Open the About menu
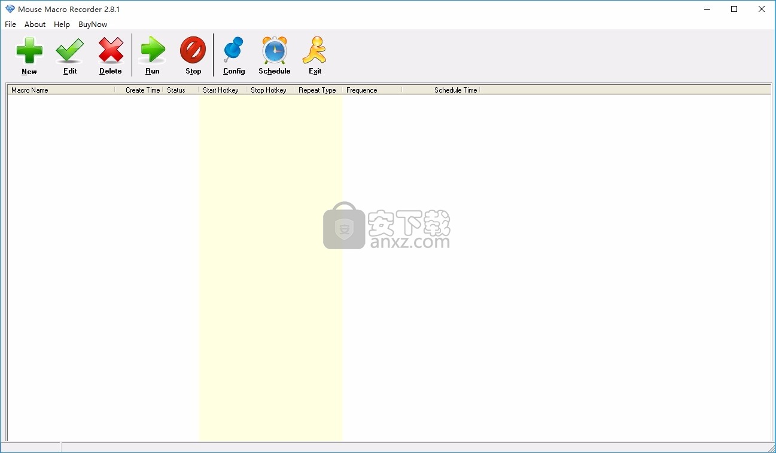The height and width of the screenshot is (453, 776). click(x=35, y=25)
